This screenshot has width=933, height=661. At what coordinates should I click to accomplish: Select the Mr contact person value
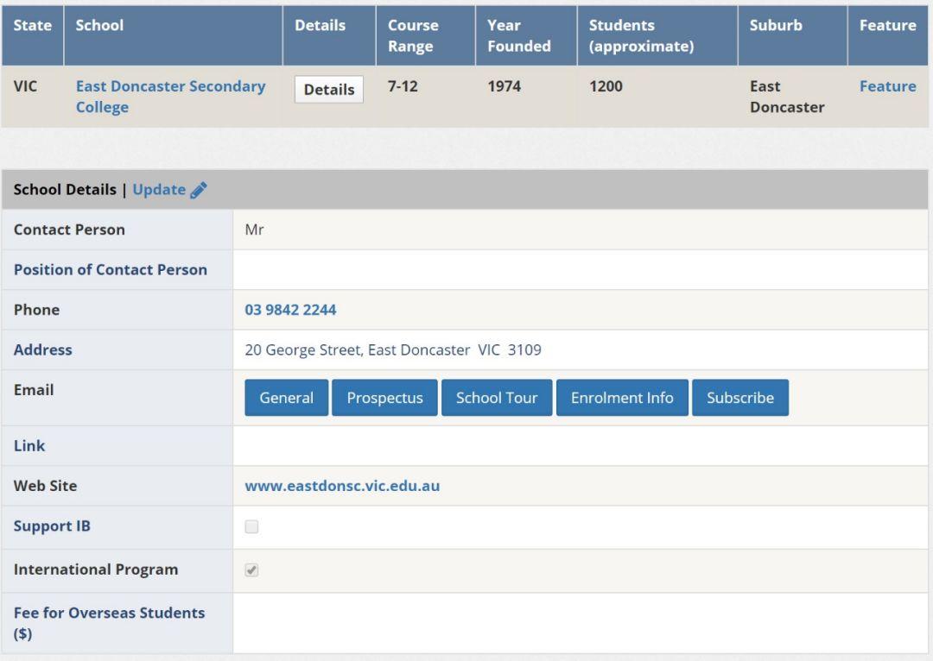[254, 230]
